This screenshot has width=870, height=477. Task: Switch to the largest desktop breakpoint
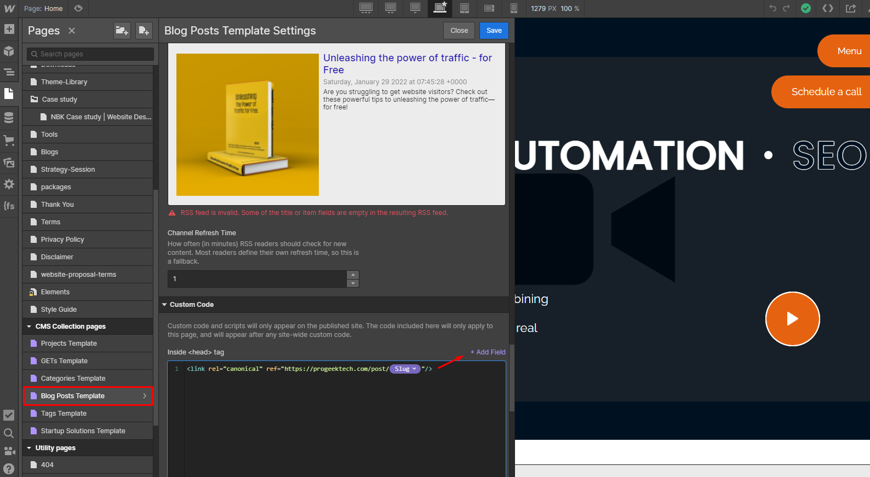click(366, 8)
